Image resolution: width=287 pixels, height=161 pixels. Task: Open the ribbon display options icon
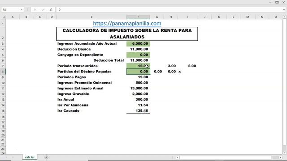[277, 2]
